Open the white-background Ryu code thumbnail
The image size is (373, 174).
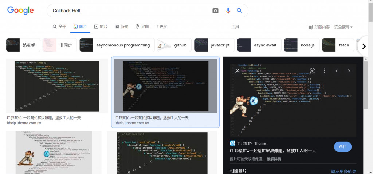coord(54,153)
